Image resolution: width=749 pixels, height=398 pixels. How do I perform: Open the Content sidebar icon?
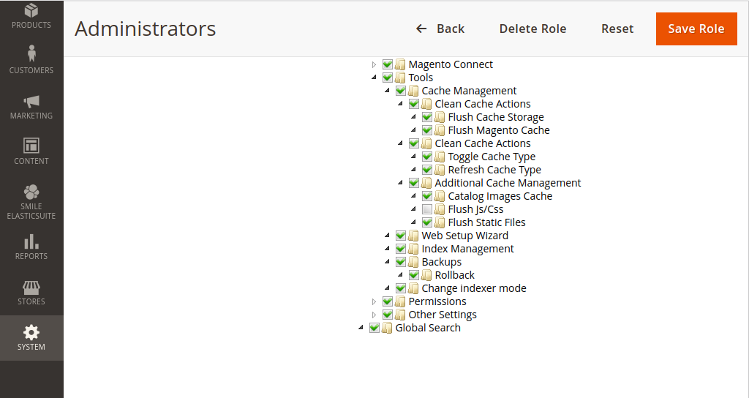(31, 146)
